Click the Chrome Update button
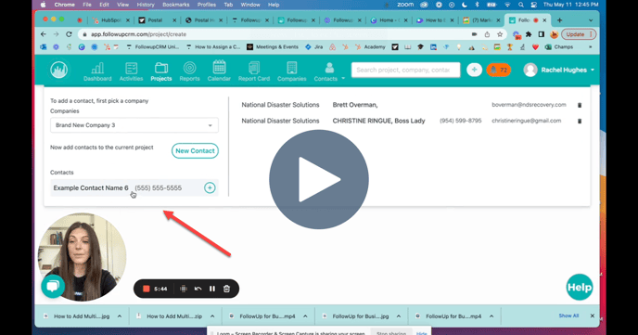 [579, 34]
